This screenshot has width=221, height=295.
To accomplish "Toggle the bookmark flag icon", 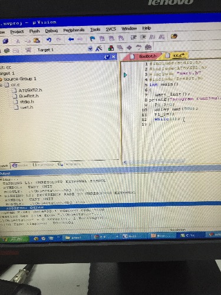I will (x=92, y=38).
